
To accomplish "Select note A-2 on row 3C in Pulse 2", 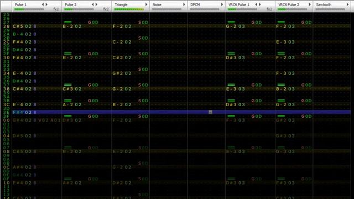I will click(67, 104).
